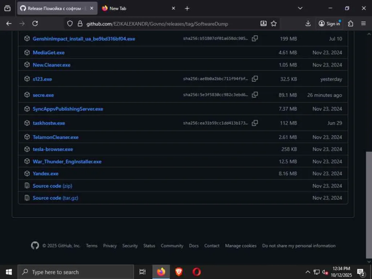Bookmark this page with the star
372x279 pixels.
[x=274, y=24]
